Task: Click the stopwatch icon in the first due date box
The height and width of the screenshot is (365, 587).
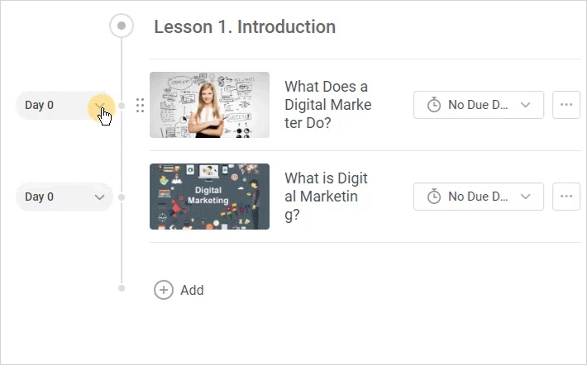Action: (x=434, y=105)
